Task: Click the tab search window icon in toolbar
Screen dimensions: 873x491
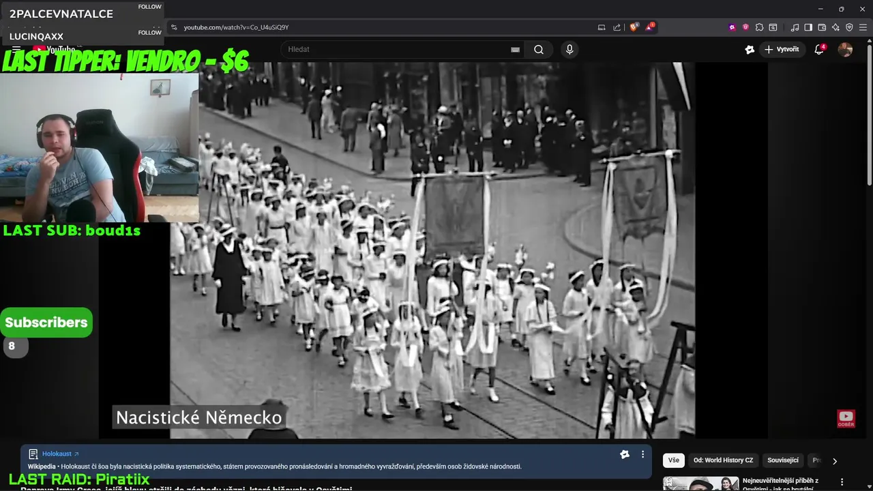Action: pyautogui.click(x=773, y=27)
